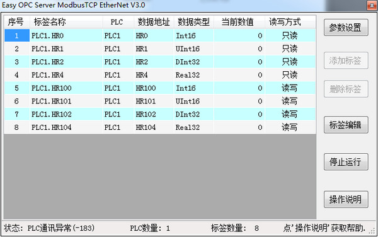Click 读写 access mode in HR104 row
Screen dimensions: 378x237
click(x=290, y=127)
